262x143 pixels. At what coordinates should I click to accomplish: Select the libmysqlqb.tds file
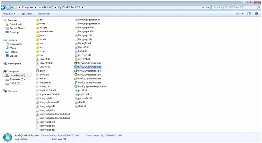pyautogui.click(x=46, y=130)
